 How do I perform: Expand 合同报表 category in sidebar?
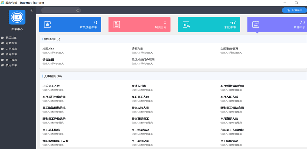(11, 54)
